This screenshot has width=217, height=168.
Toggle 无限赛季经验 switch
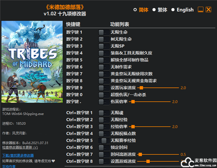104,141
